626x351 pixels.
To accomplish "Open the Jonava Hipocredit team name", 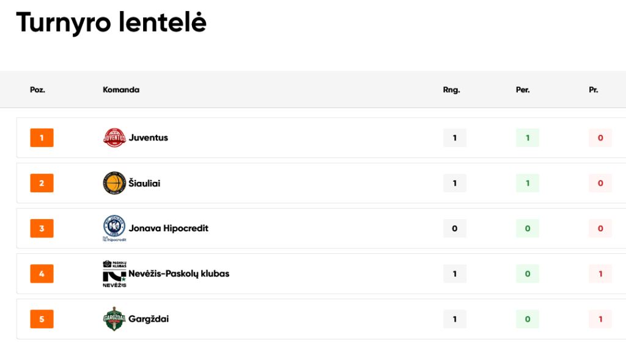I will 168,228.
